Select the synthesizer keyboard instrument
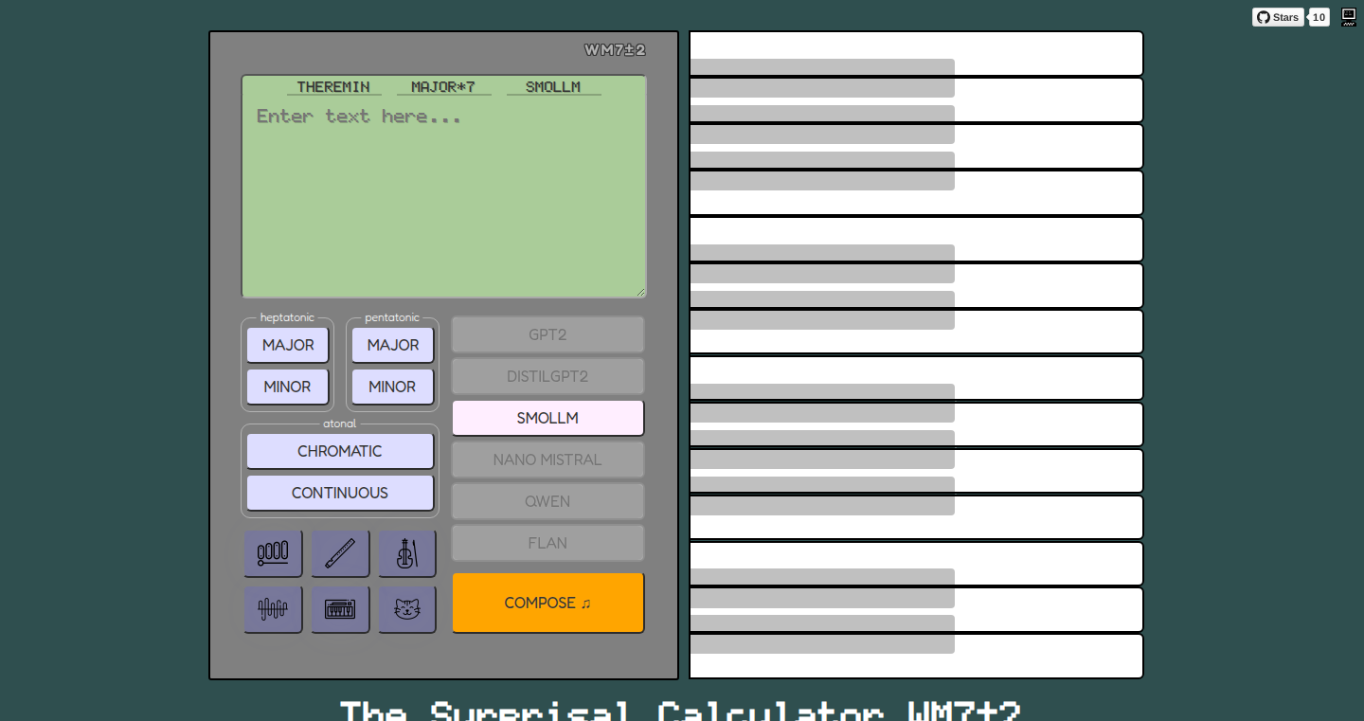This screenshot has height=721, width=1364. tap(340, 609)
